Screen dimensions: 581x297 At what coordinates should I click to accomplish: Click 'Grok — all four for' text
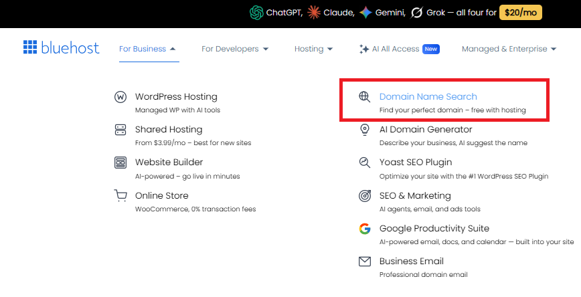461,13
